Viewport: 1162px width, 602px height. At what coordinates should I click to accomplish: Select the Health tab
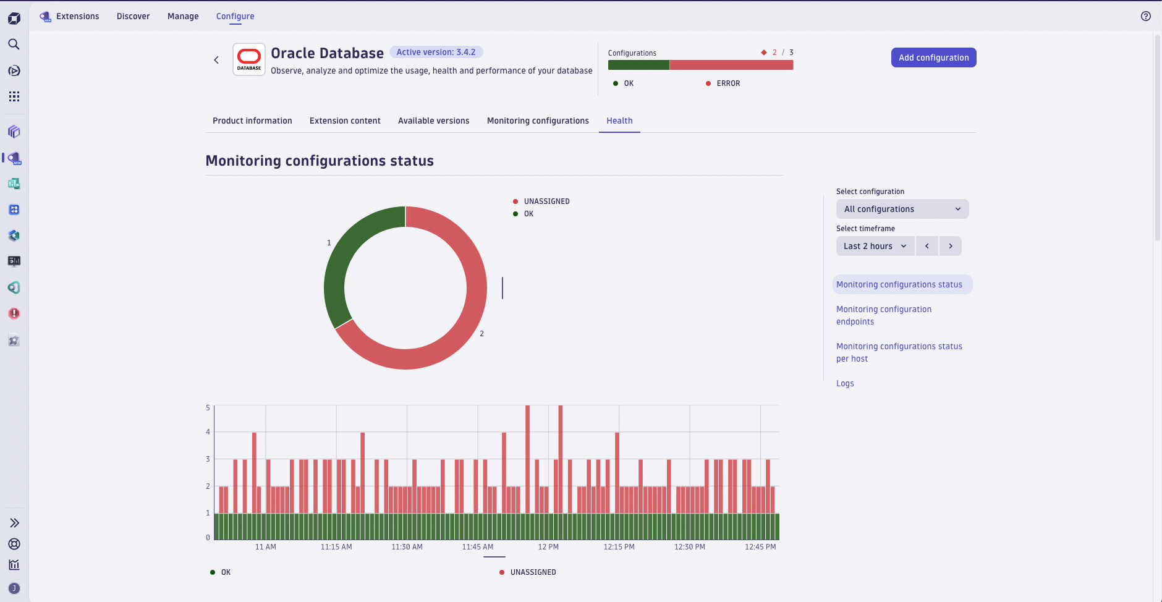tap(619, 121)
